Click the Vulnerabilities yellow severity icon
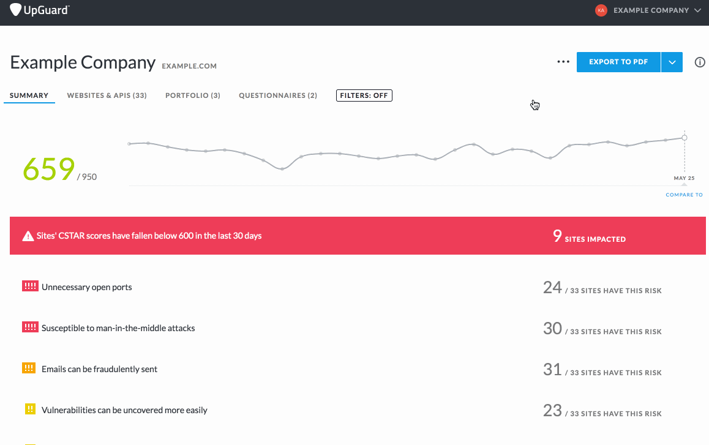 click(30, 409)
